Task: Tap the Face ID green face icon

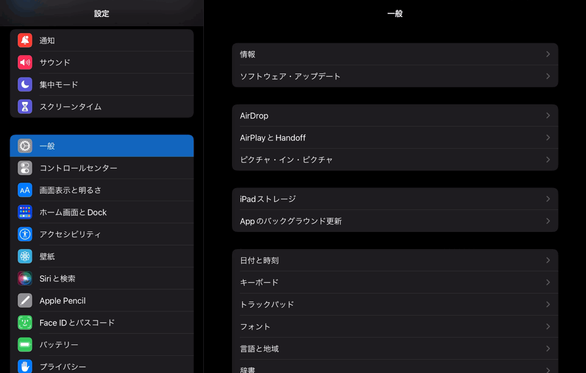Action: pyautogui.click(x=25, y=322)
